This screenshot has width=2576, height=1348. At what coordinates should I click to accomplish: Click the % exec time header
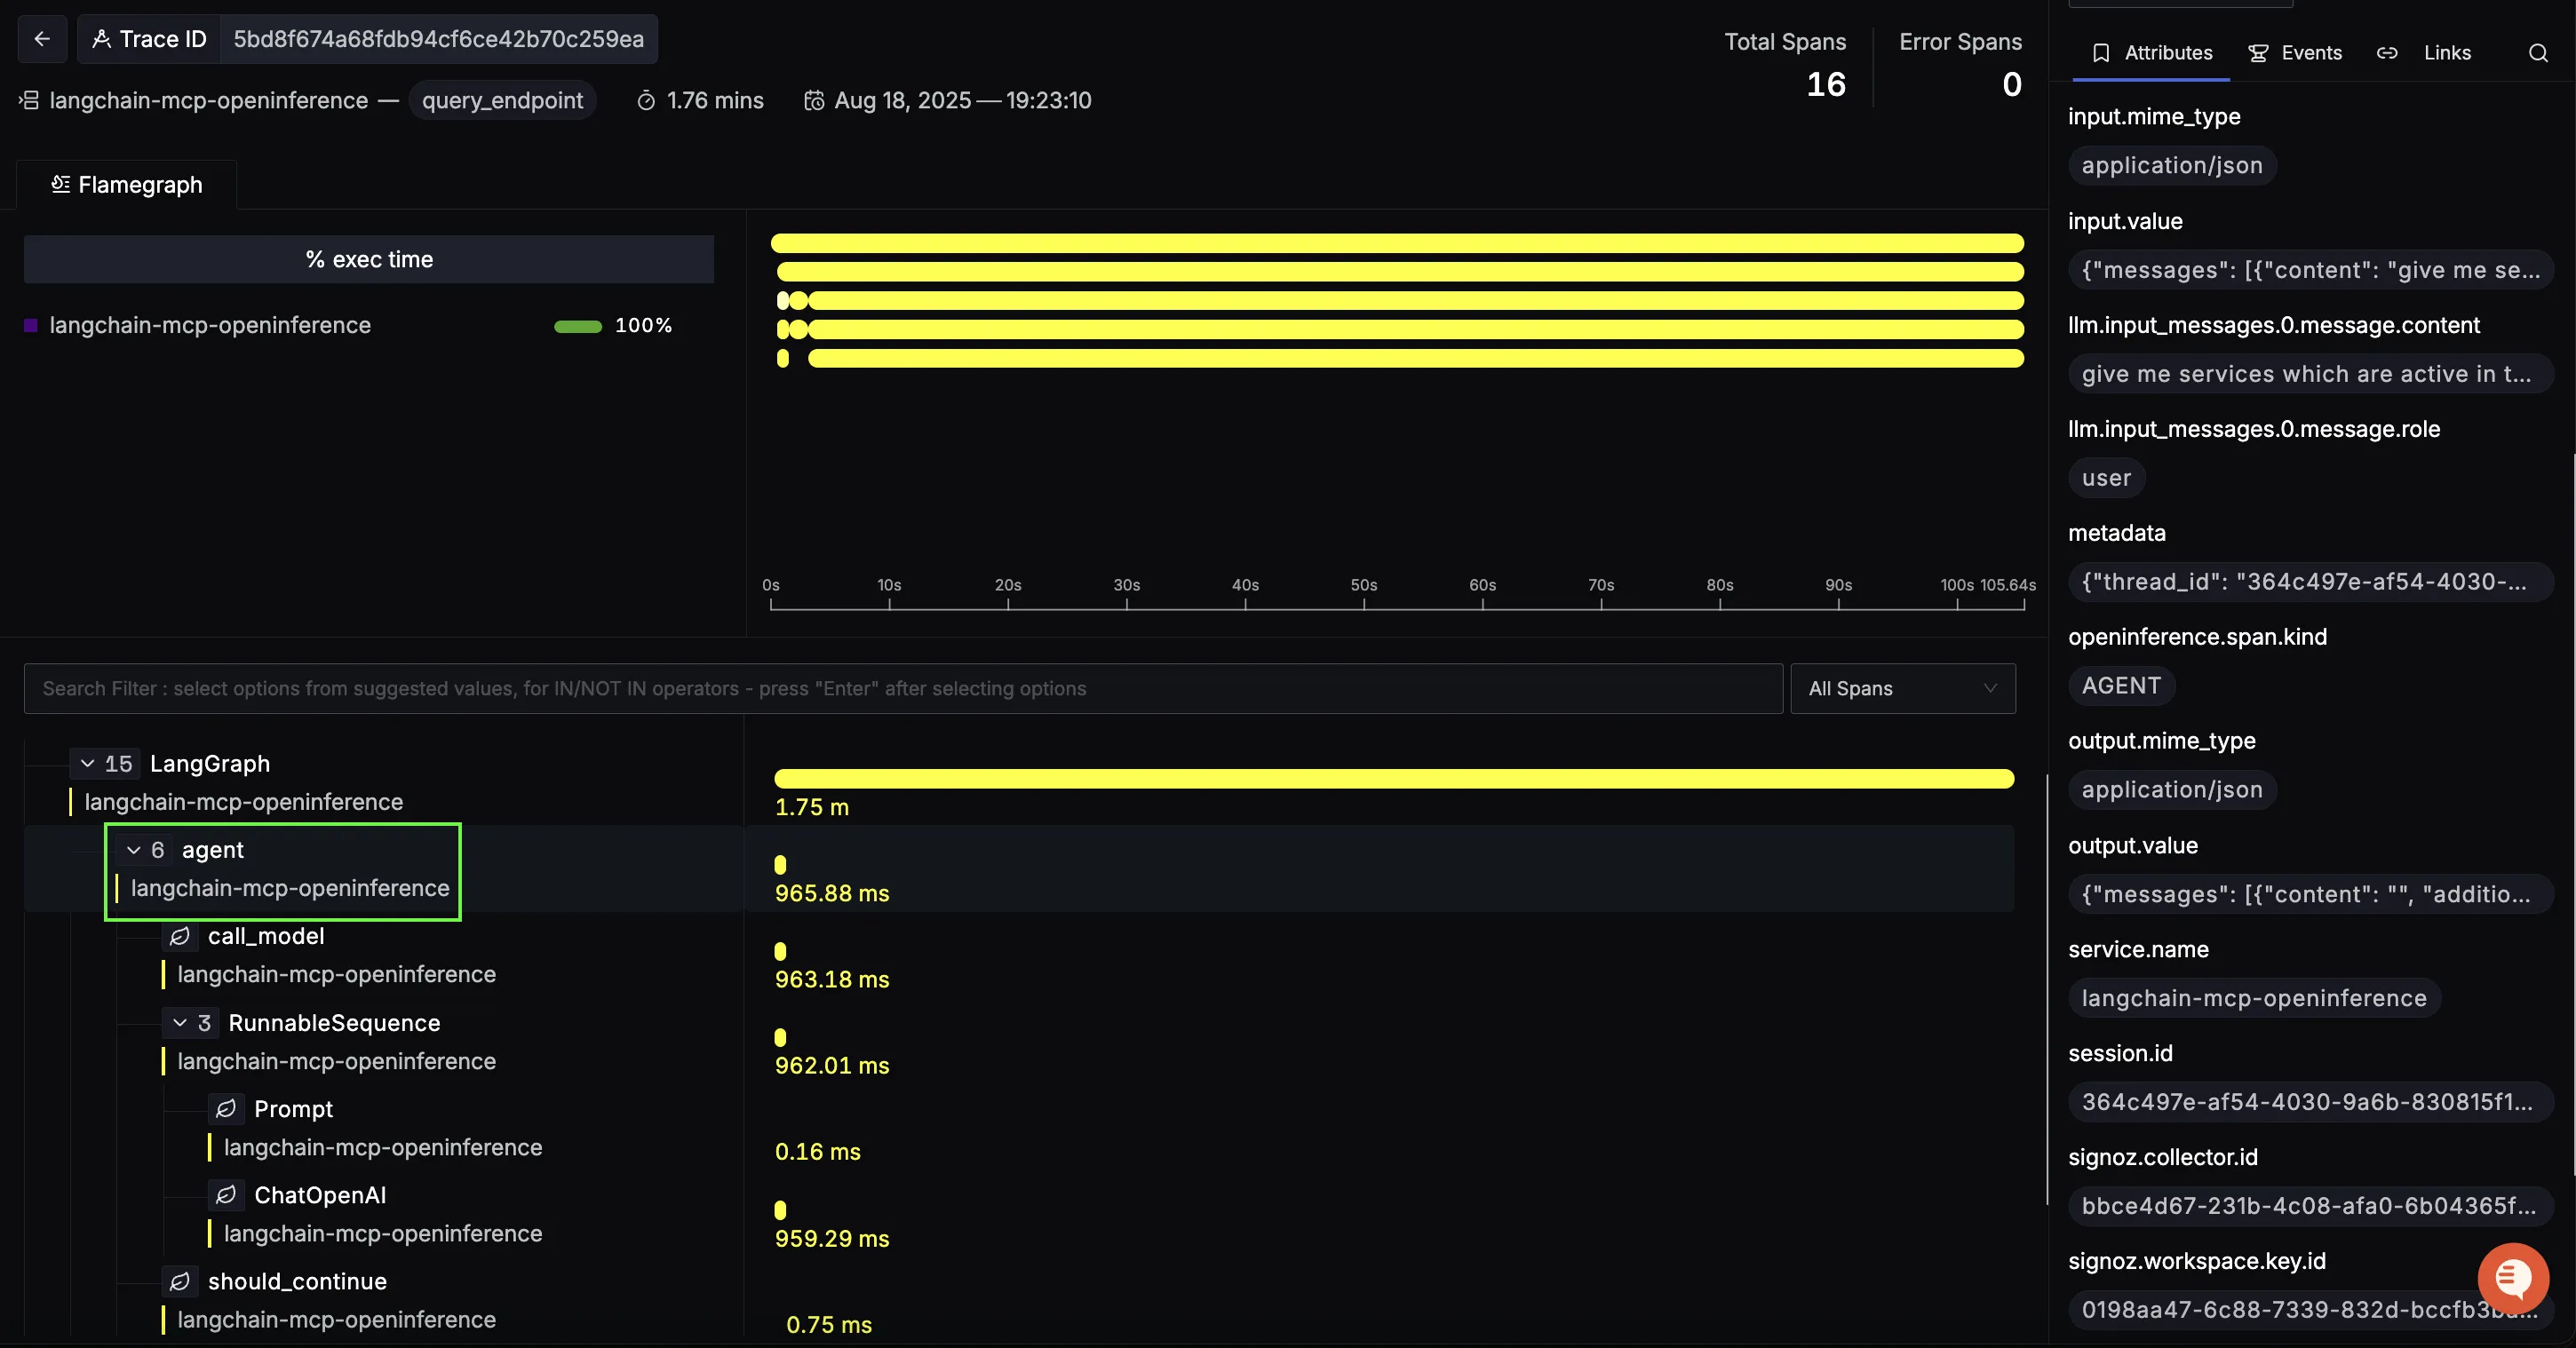tap(369, 259)
